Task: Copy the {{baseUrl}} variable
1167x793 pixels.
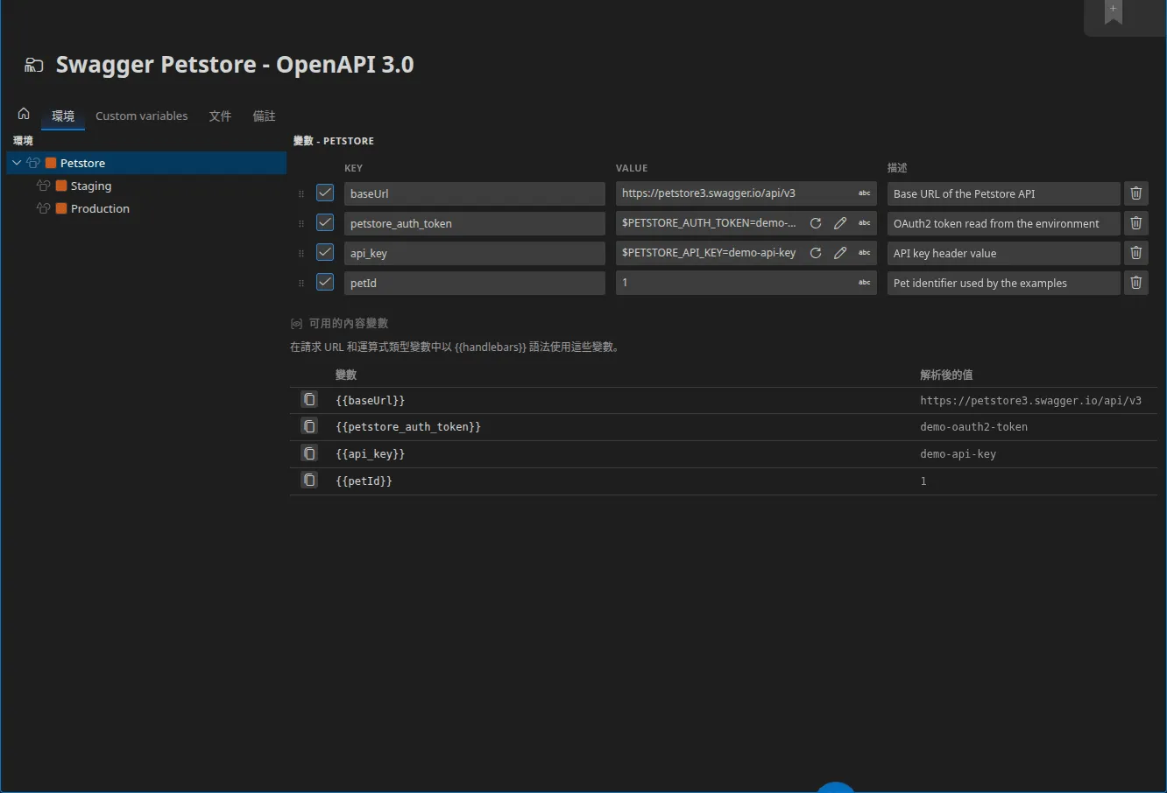Action: click(309, 400)
